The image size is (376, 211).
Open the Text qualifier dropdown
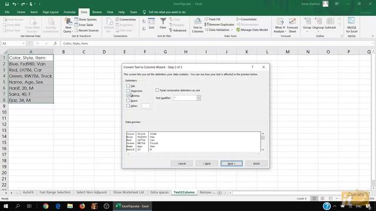pyautogui.click(x=199, y=98)
